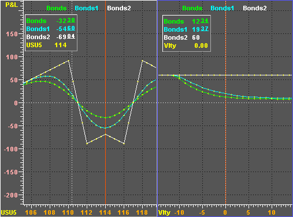Click the white Bonds2 curve peak near 118
293x217 pixels.
142,60
